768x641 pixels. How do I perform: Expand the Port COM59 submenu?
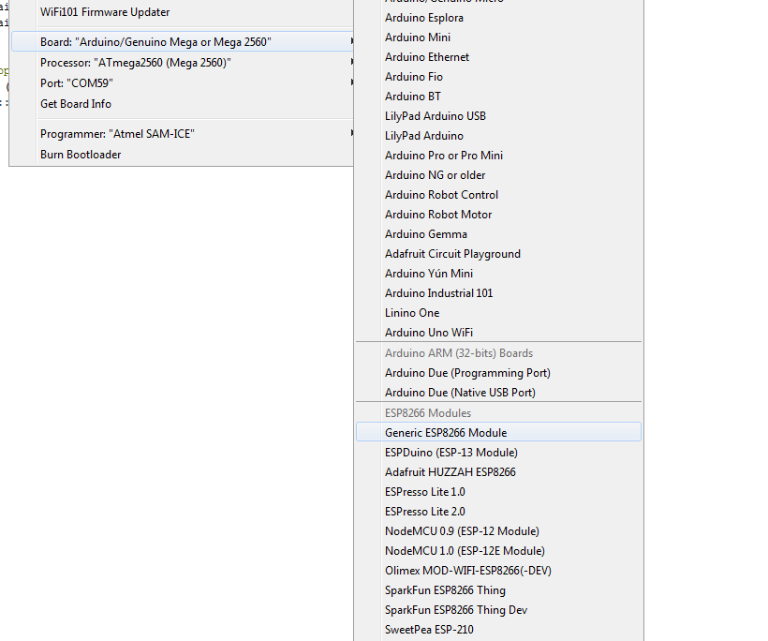pyautogui.click(x=181, y=83)
